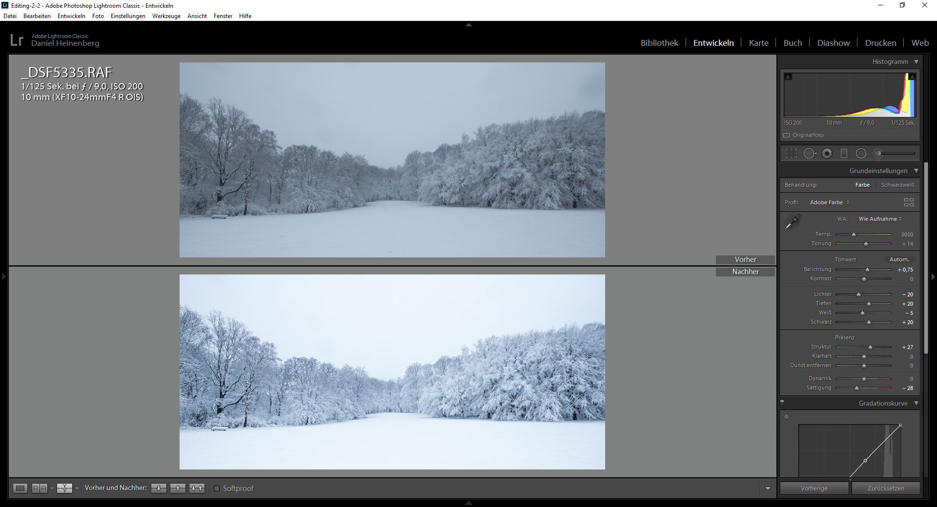The height and width of the screenshot is (507, 937).
Task: Tick the Originalfoto checkbox
Action: [787, 136]
